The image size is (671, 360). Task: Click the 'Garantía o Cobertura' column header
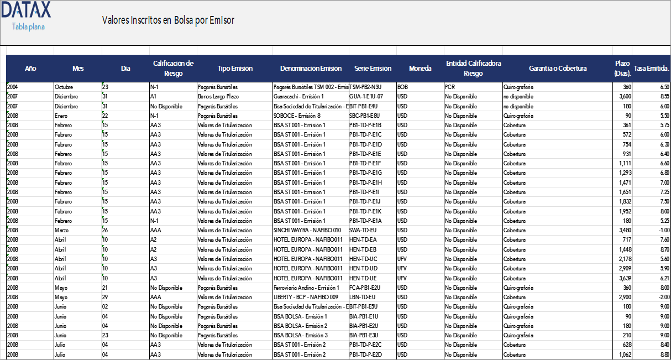tap(557, 69)
